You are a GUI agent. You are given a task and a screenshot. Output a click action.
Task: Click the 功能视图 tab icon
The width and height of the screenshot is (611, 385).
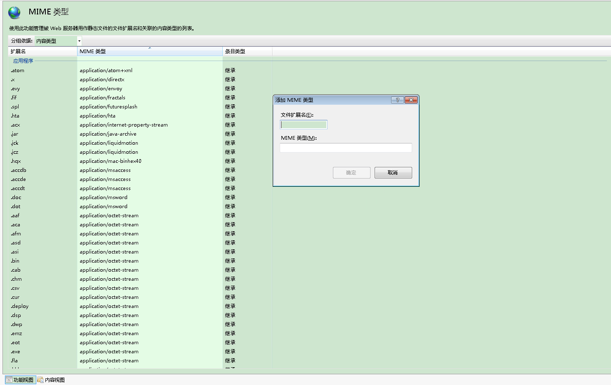tap(9, 380)
